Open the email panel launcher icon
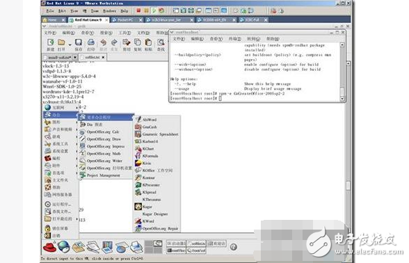The image size is (409, 263). tap(78, 247)
